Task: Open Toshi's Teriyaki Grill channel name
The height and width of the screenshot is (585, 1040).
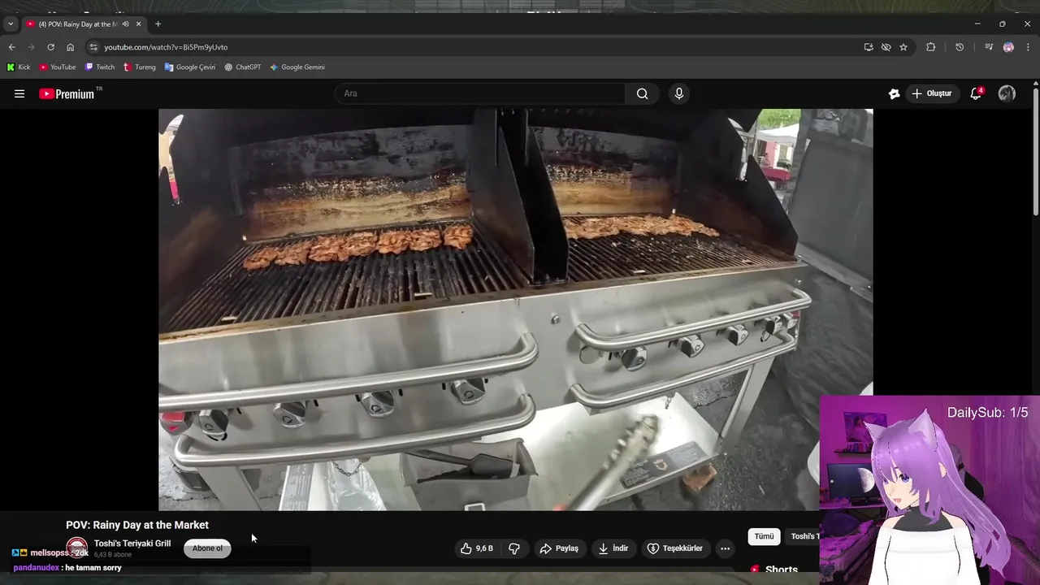Action: [x=132, y=544]
